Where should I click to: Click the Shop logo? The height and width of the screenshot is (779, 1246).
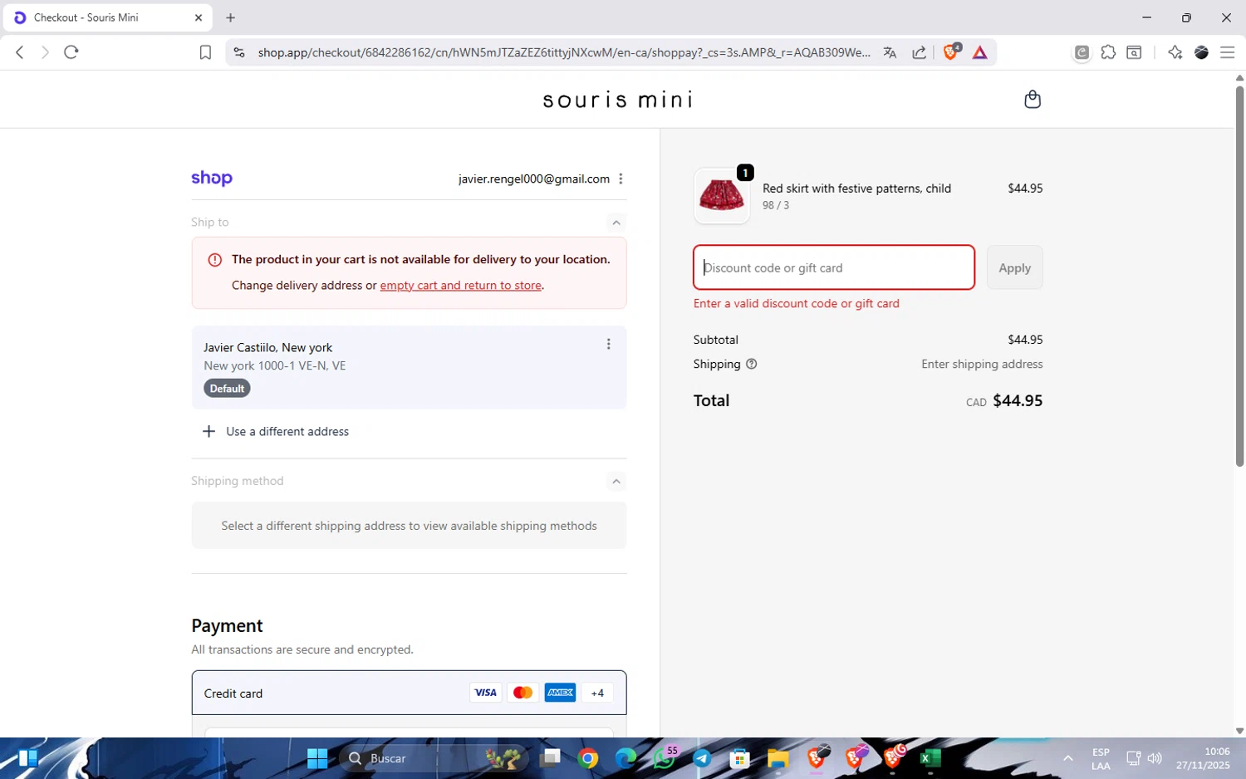coord(212,179)
